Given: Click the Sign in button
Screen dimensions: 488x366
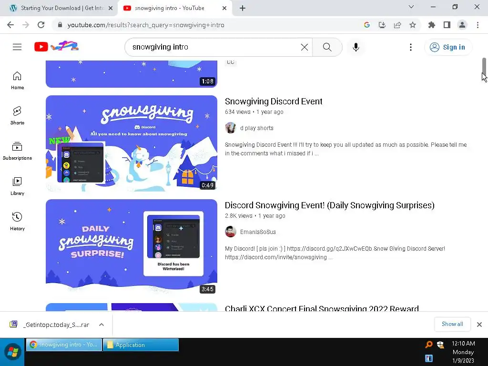Looking at the screenshot, I should point(448,47).
